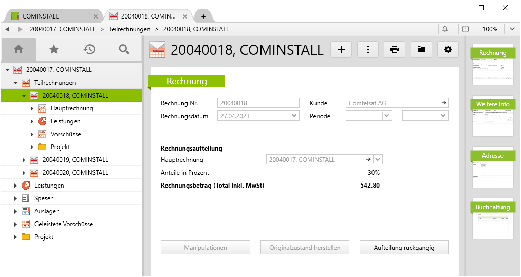Click the Aufteilung rückgängig button
Image resolution: width=521 pixels, height=277 pixels.
[x=404, y=248]
